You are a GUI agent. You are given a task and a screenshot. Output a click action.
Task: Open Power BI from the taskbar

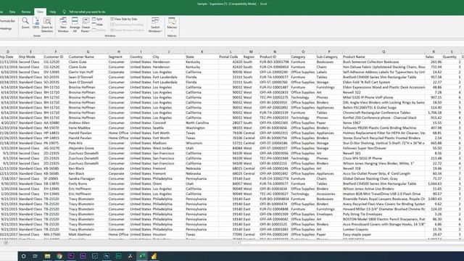coord(154,256)
